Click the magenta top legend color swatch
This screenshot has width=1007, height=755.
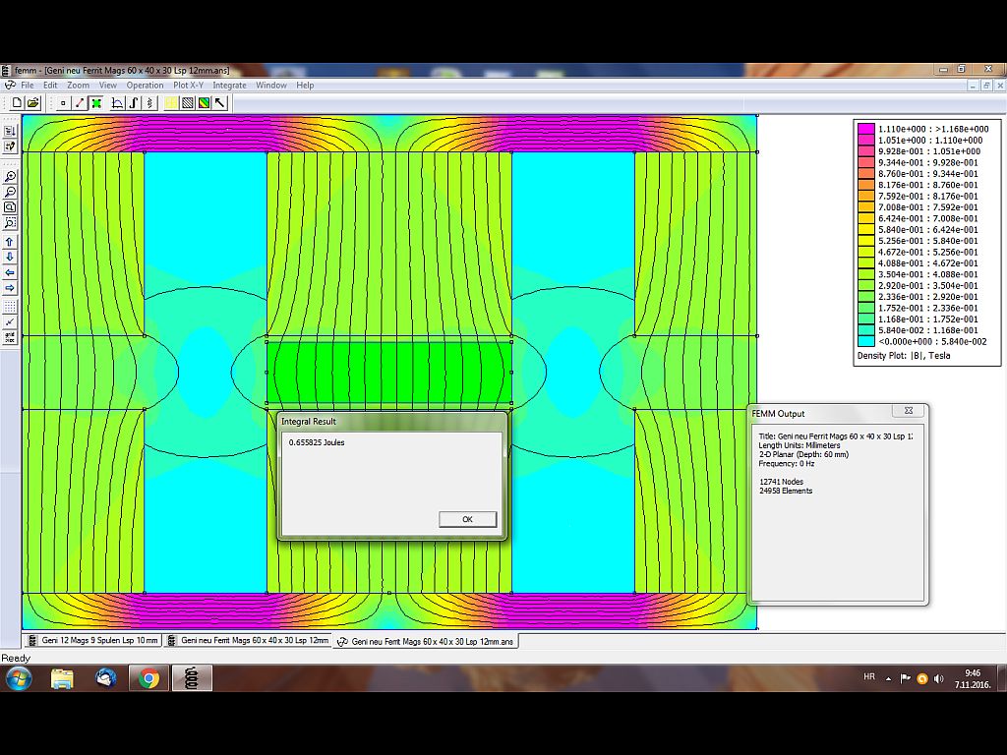coord(865,129)
